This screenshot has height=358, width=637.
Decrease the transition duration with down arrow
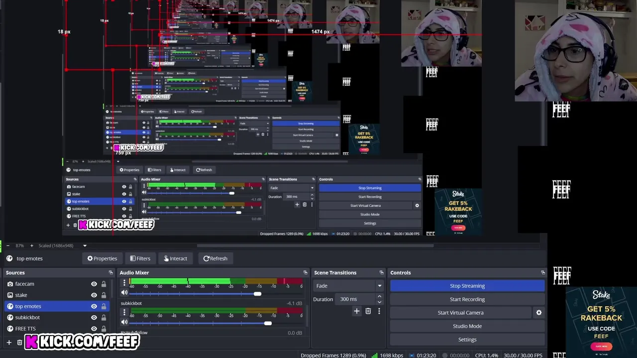coord(379,302)
